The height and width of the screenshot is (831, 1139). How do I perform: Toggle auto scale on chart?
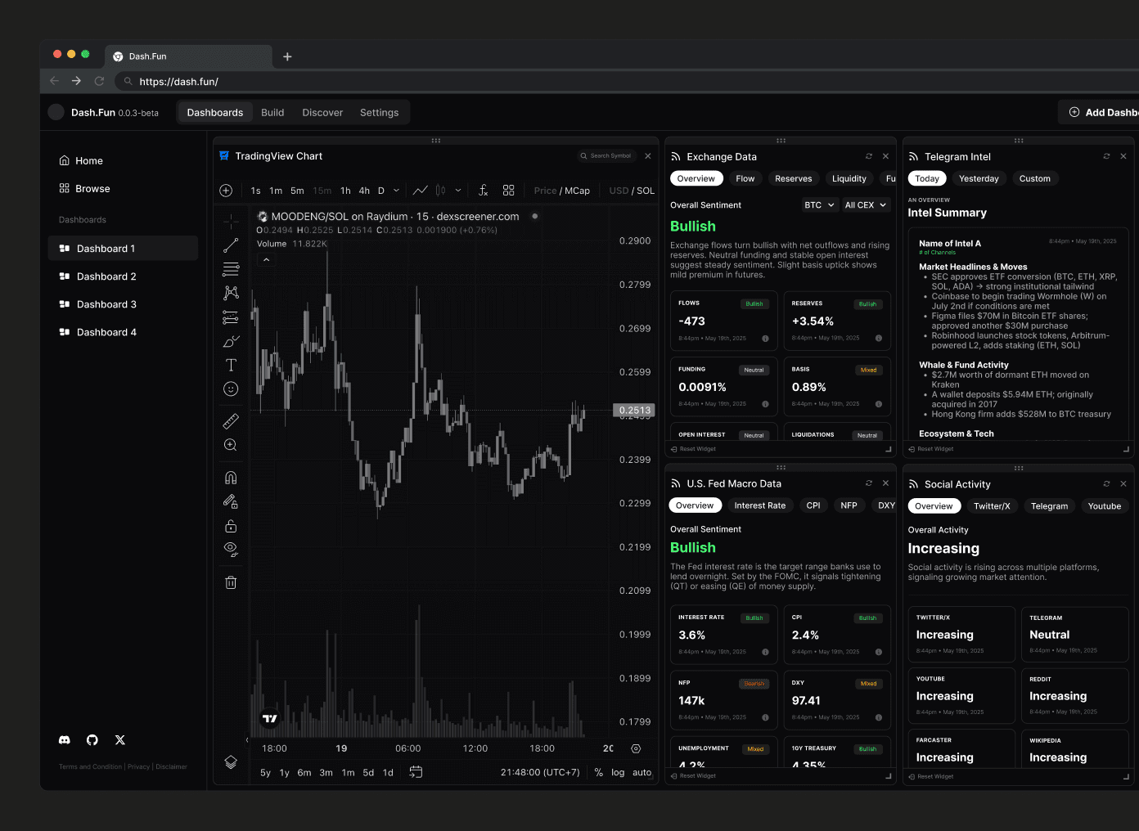pos(642,772)
